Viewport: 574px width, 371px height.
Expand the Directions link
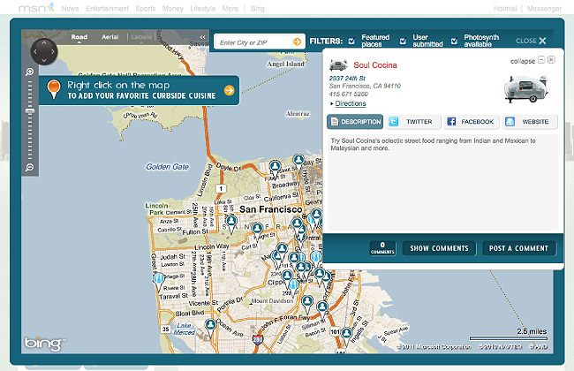point(351,103)
